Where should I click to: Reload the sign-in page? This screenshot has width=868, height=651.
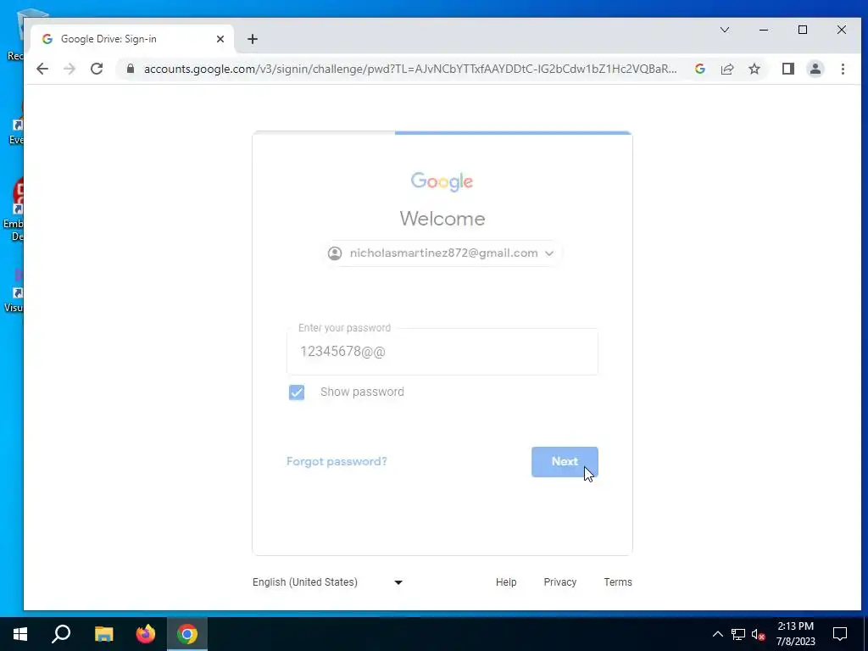pyautogui.click(x=97, y=69)
